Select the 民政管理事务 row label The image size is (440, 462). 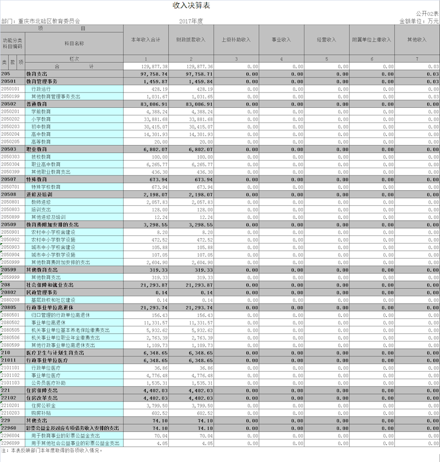tap(42, 293)
